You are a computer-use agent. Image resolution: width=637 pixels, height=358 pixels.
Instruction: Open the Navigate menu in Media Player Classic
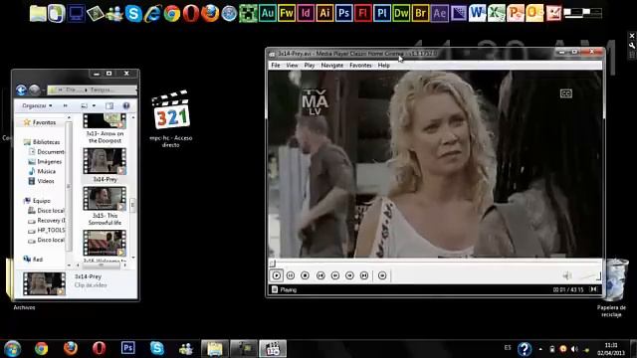(x=331, y=65)
